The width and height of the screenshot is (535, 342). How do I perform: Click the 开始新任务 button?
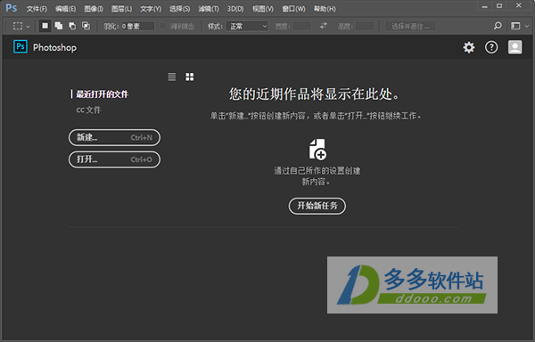(317, 206)
